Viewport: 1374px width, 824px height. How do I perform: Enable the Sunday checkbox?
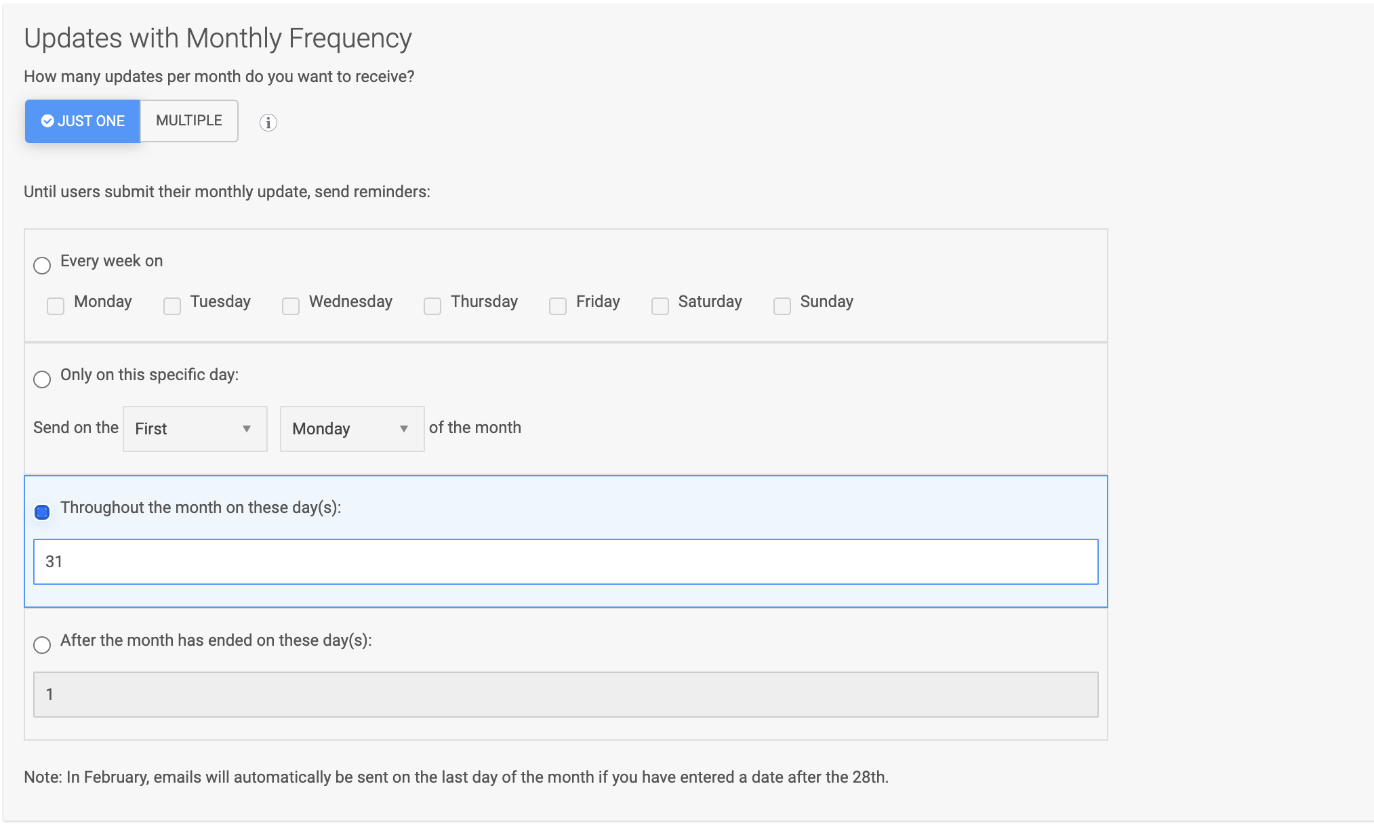pos(782,306)
